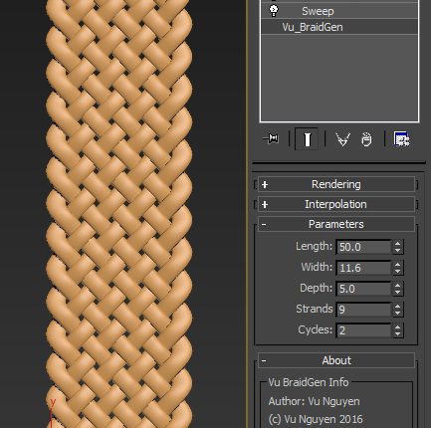Toggle the Sweep modifier lightbulb icon
The height and width of the screenshot is (428, 431).
click(274, 11)
